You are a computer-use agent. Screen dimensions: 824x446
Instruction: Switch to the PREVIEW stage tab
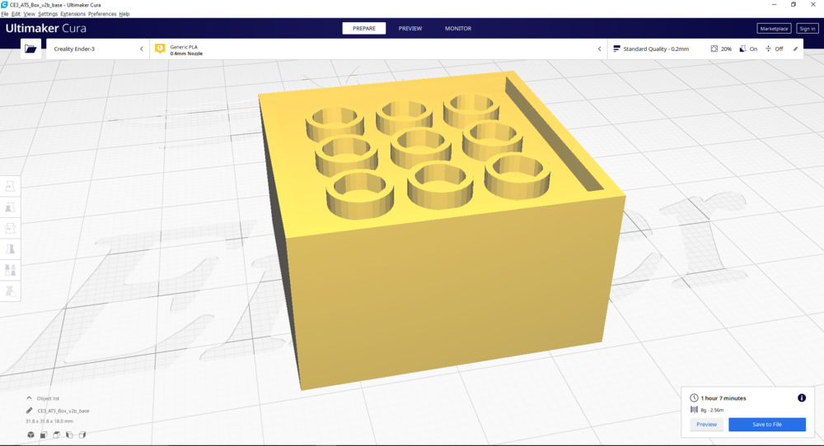pyautogui.click(x=410, y=28)
